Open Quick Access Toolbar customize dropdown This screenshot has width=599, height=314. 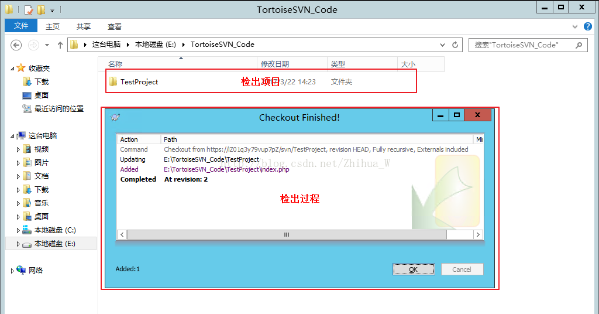point(52,10)
